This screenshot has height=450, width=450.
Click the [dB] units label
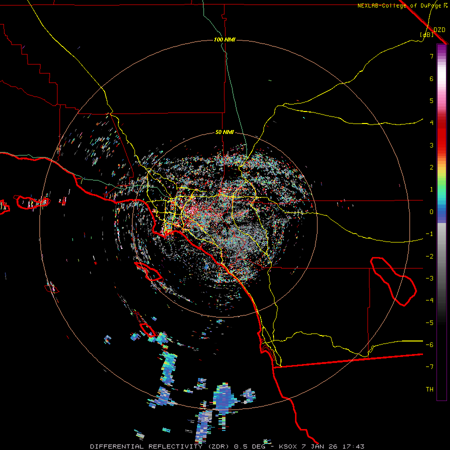point(427,35)
